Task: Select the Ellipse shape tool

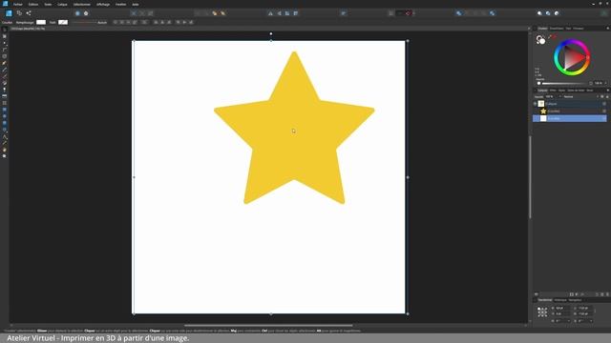Action: click(4, 116)
